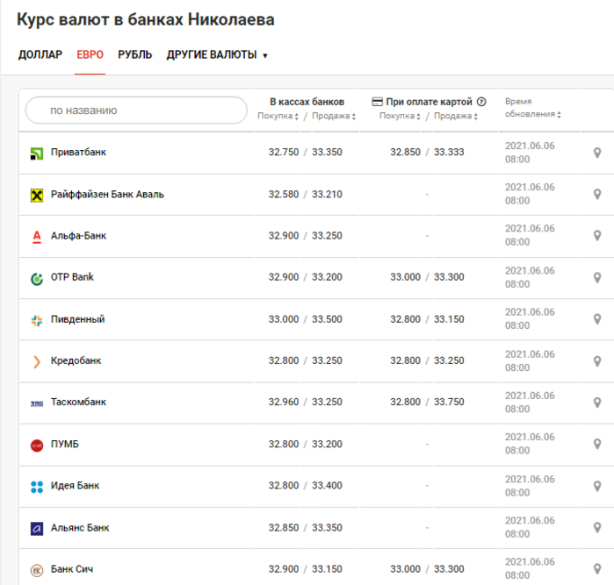Open the Кредобанк bank link

[76, 360]
